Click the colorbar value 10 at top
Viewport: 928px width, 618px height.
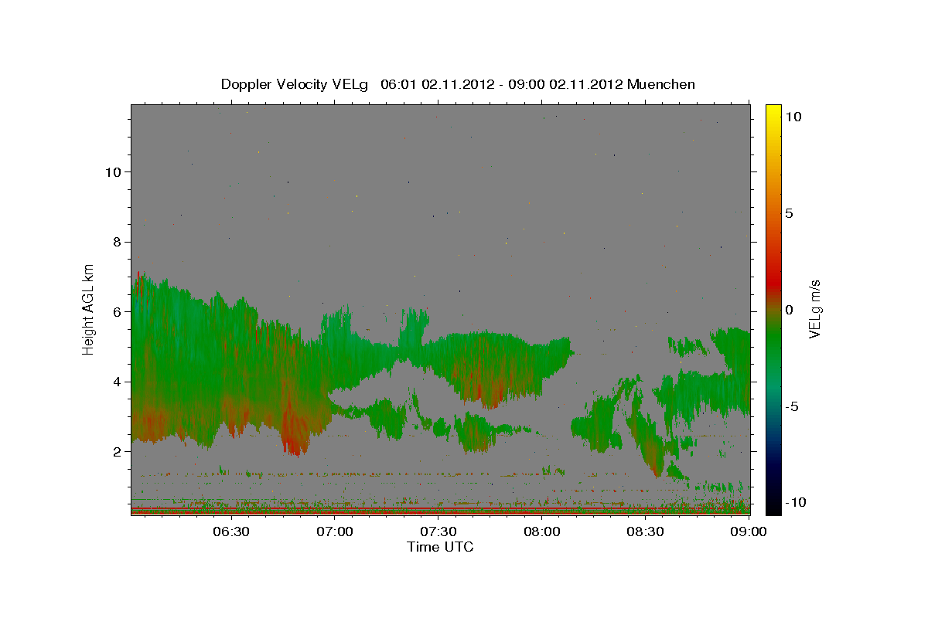tap(793, 117)
